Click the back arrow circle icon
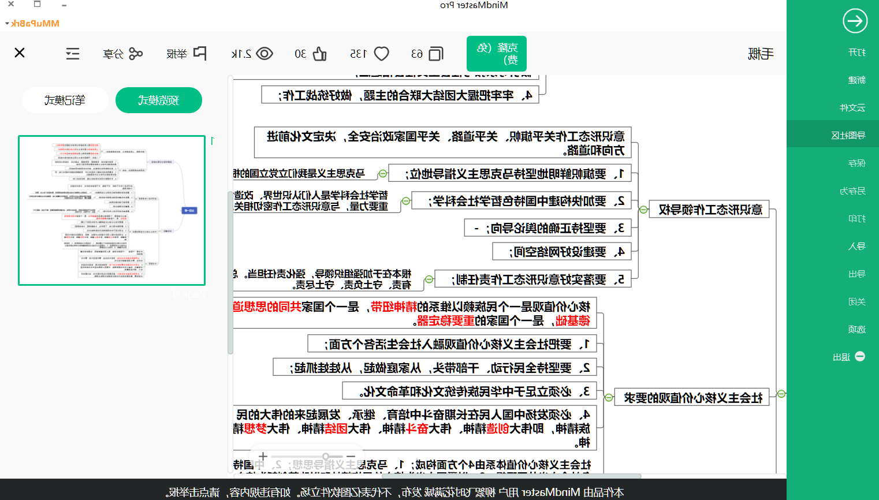This screenshot has height=500, width=879. click(x=855, y=21)
